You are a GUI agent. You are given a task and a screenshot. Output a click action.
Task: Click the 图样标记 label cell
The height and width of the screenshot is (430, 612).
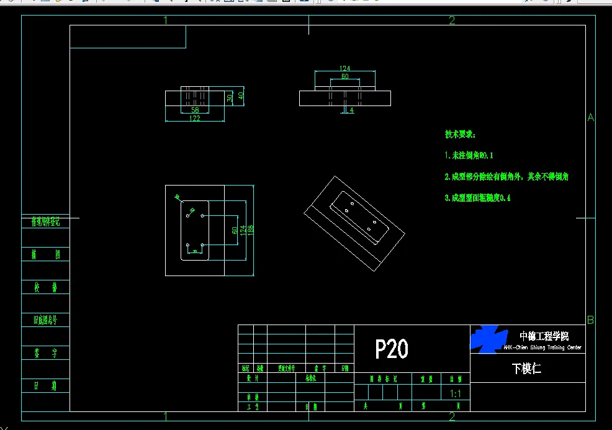[x=383, y=378]
